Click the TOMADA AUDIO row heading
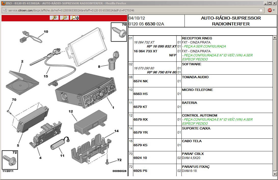 pyautogui.click(x=195, y=77)
